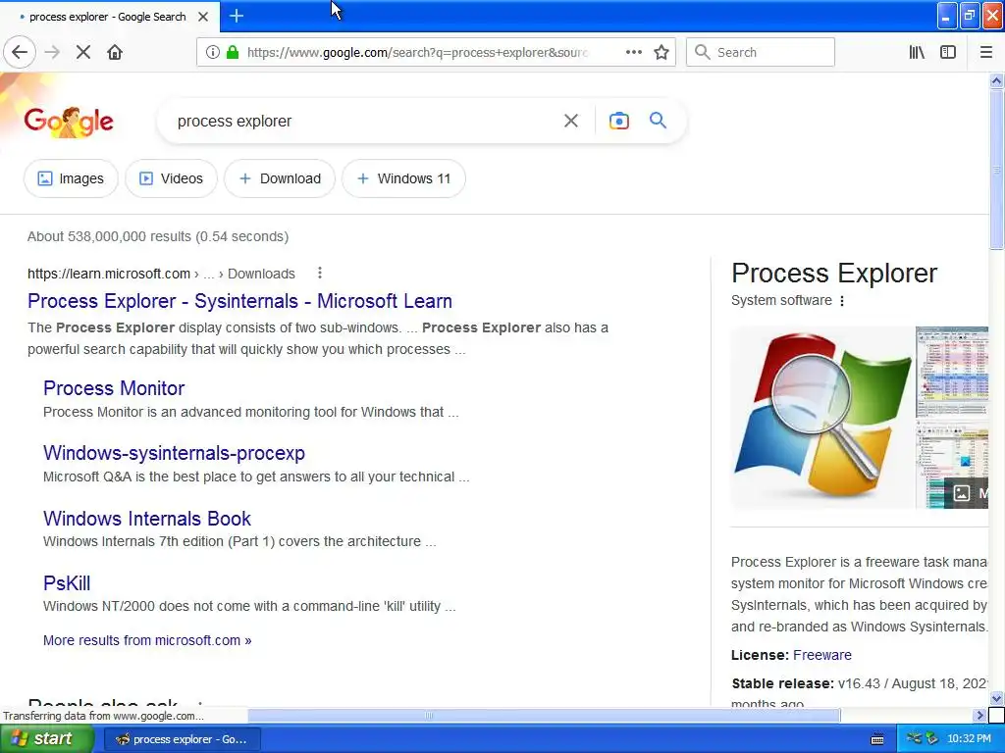Open Windows-sysinternals-procexp link
The height and width of the screenshot is (753, 1005).
pyautogui.click(x=175, y=453)
